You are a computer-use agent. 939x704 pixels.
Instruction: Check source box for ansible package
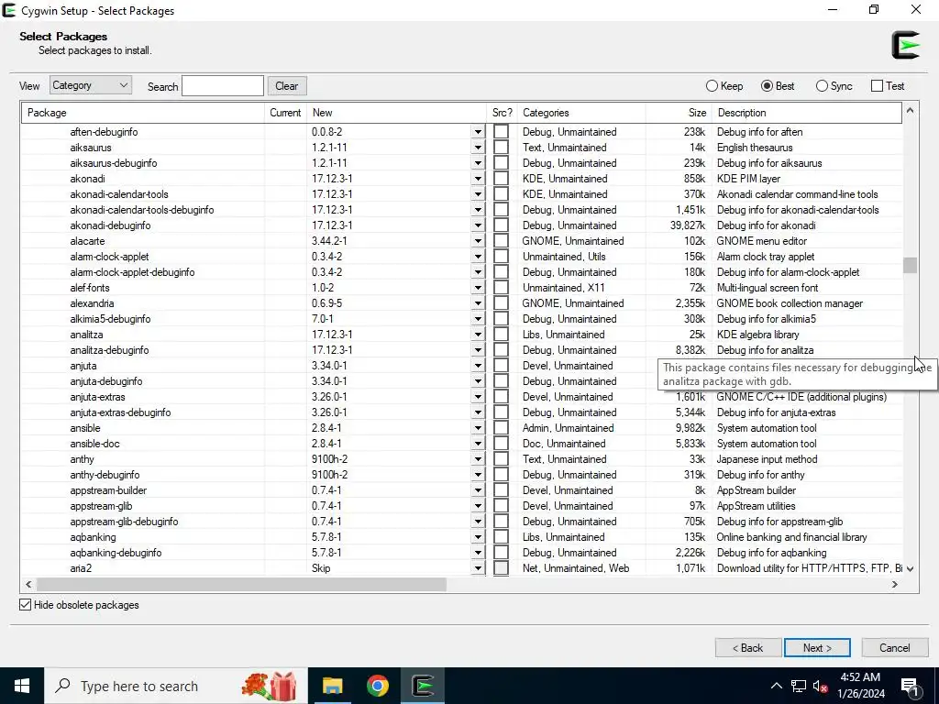coord(501,428)
